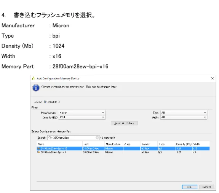This screenshot has width=219, height=193.
Task: Sort by the Density (Mb) column header
Action: click(x=184, y=144)
